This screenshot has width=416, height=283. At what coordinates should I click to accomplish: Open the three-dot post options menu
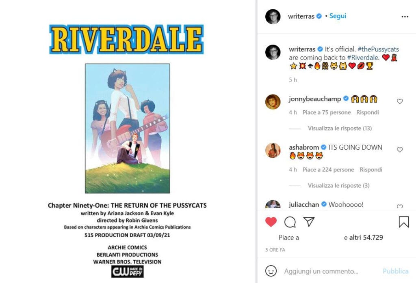coord(405,17)
